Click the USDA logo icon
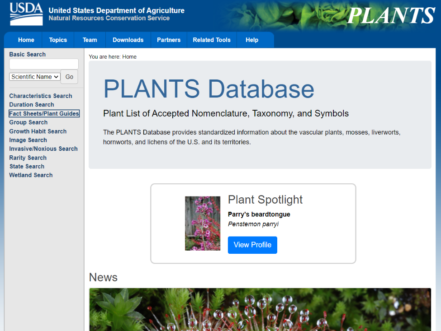Viewport: 441px width, 331px height. pyautogui.click(x=26, y=14)
